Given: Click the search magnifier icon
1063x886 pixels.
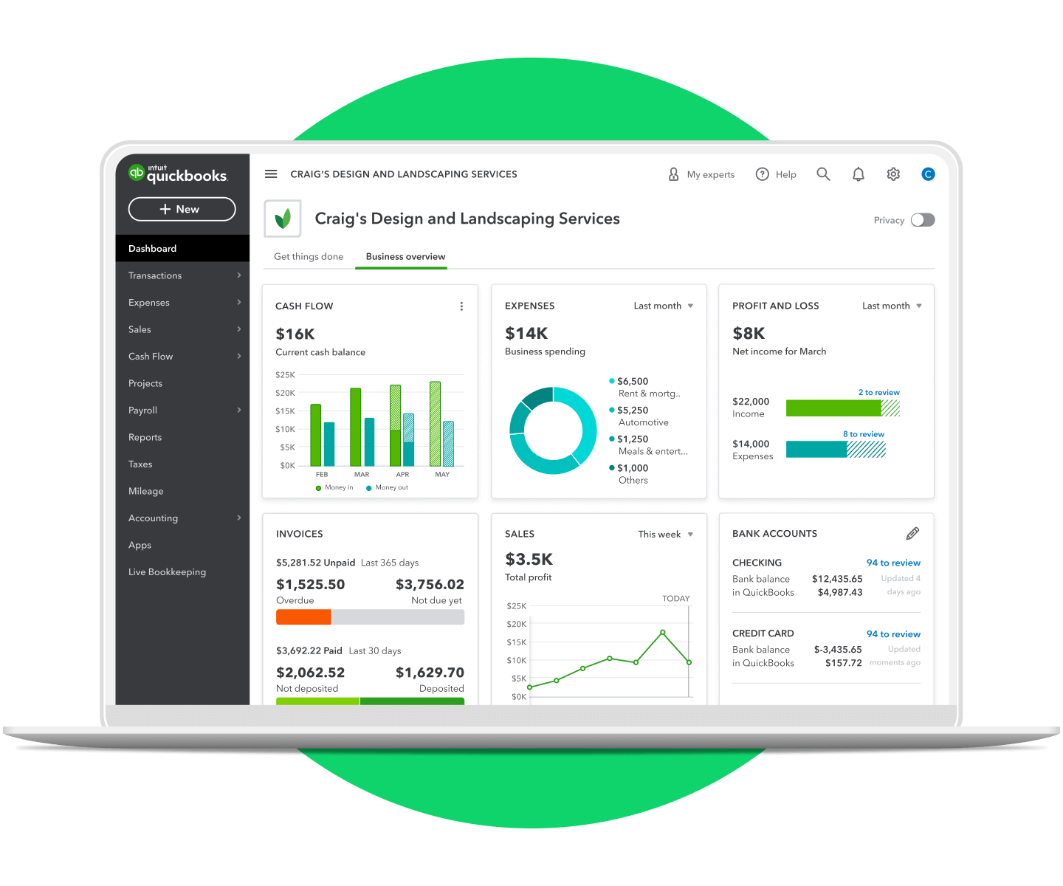Looking at the screenshot, I should coord(823,174).
